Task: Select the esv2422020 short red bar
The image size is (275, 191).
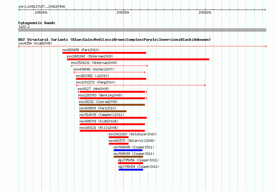Action: coord(119,137)
